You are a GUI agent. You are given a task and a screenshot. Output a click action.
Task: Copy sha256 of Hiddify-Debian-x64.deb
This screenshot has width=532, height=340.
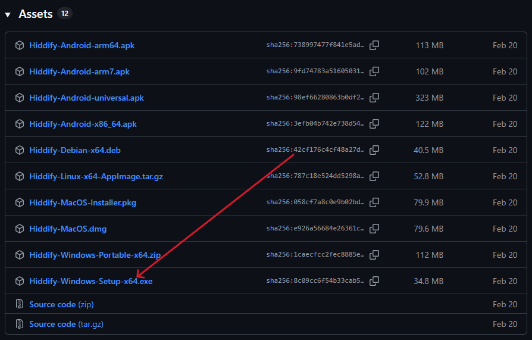(374, 150)
